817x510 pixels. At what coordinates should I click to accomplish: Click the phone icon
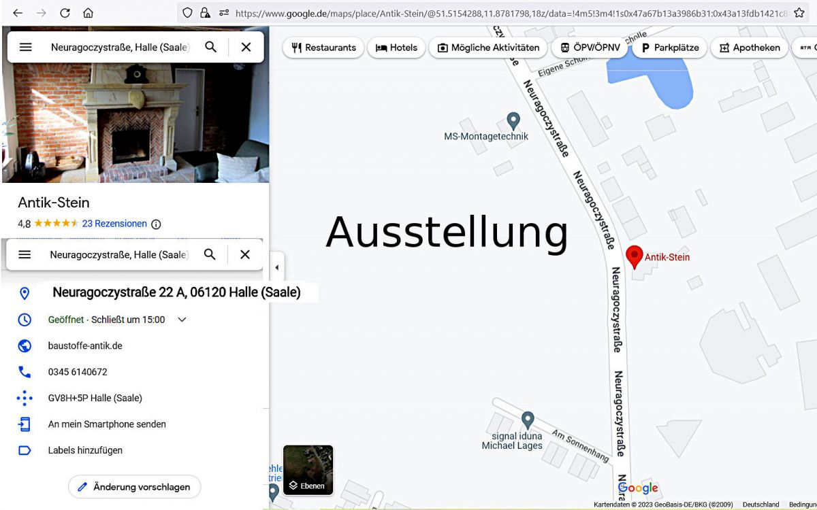coord(25,372)
